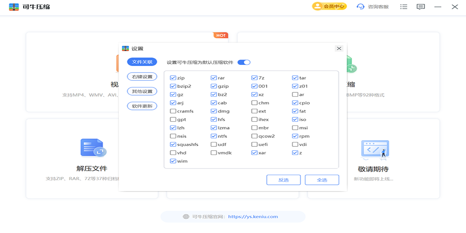Switch to the 右键设置 tab

pos(142,77)
